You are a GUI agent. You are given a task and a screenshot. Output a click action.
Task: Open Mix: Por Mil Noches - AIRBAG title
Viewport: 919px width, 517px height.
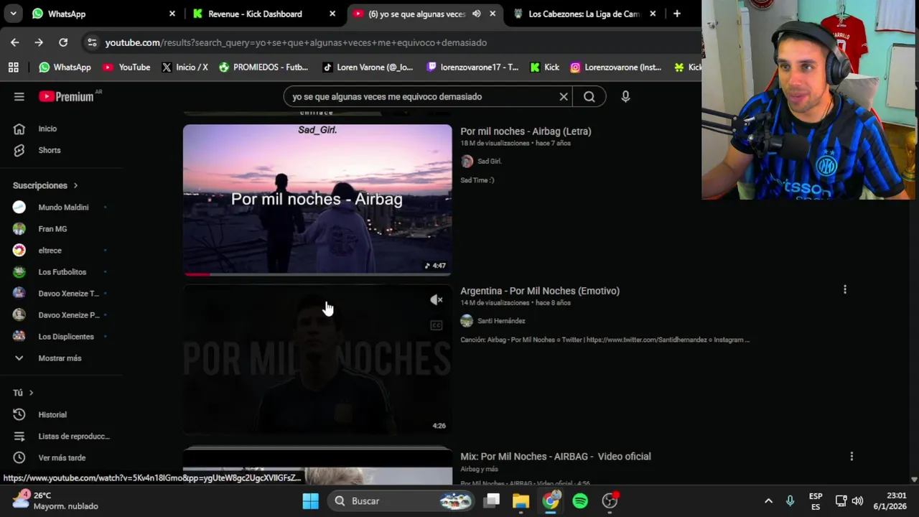(x=556, y=457)
